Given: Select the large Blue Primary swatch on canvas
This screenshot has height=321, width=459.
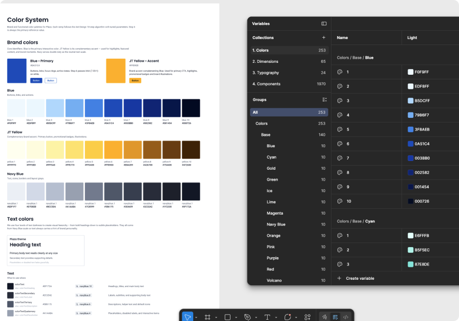Looking at the screenshot, I should pos(17,71).
